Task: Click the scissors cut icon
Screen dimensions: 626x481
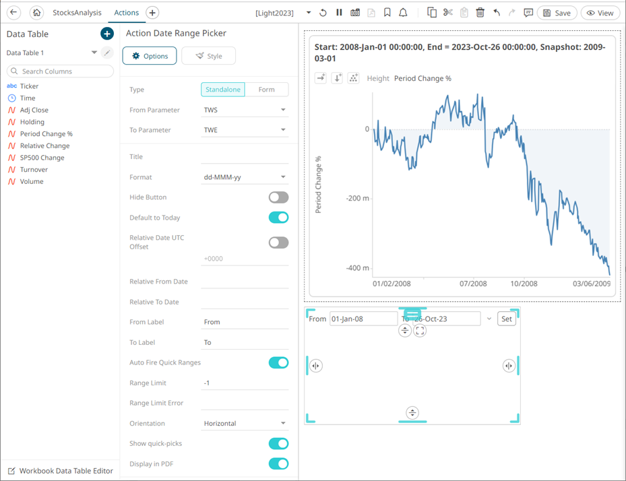Action: tap(448, 13)
